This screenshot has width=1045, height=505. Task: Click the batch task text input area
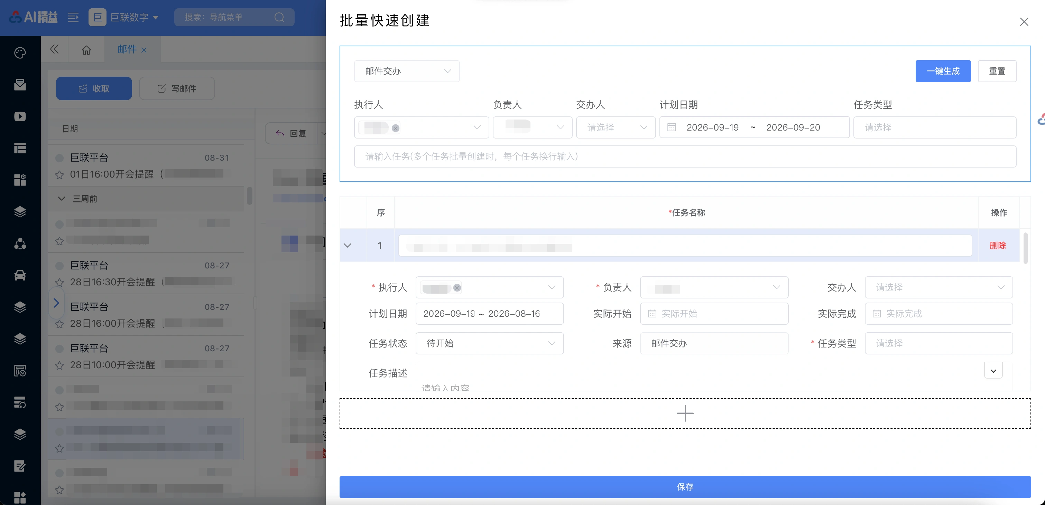685,156
